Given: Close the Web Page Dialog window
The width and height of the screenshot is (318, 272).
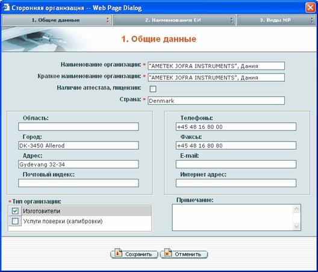Looking at the screenshot, I should (310, 8).
